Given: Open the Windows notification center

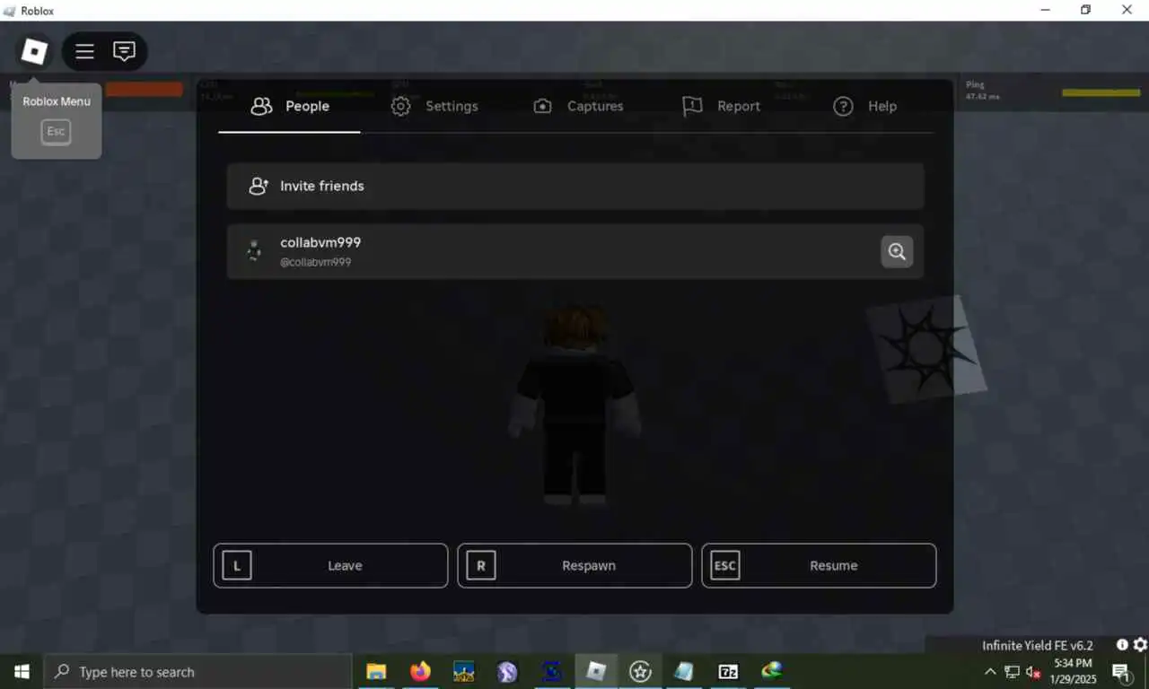Looking at the screenshot, I should point(1121,671).
